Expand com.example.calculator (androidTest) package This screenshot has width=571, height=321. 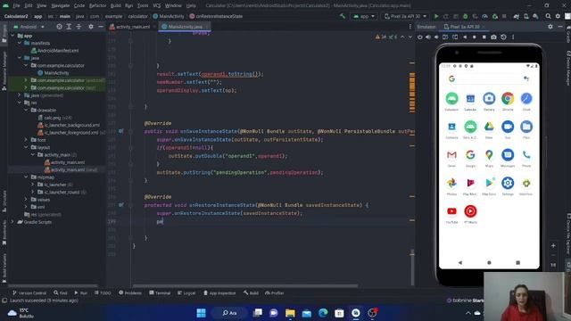26,80
